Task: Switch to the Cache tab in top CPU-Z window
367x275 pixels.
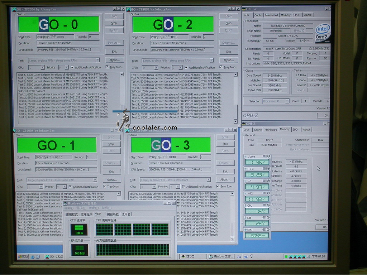Action: click(x=258, y=15)
